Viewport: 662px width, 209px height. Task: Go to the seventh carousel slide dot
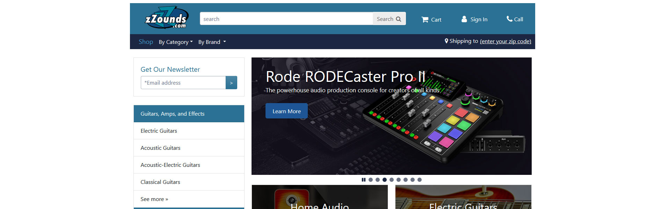[413, 180]
